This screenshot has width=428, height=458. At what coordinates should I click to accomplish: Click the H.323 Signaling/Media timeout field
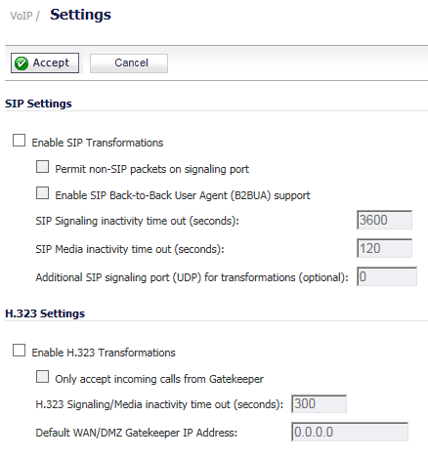point(319,404)
